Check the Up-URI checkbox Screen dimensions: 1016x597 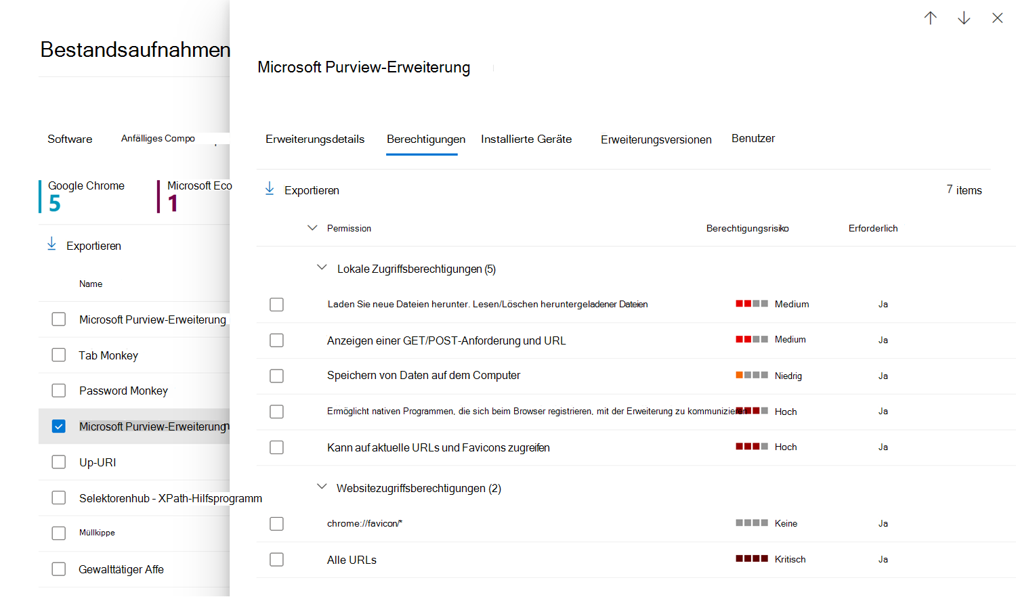point(59,462)
